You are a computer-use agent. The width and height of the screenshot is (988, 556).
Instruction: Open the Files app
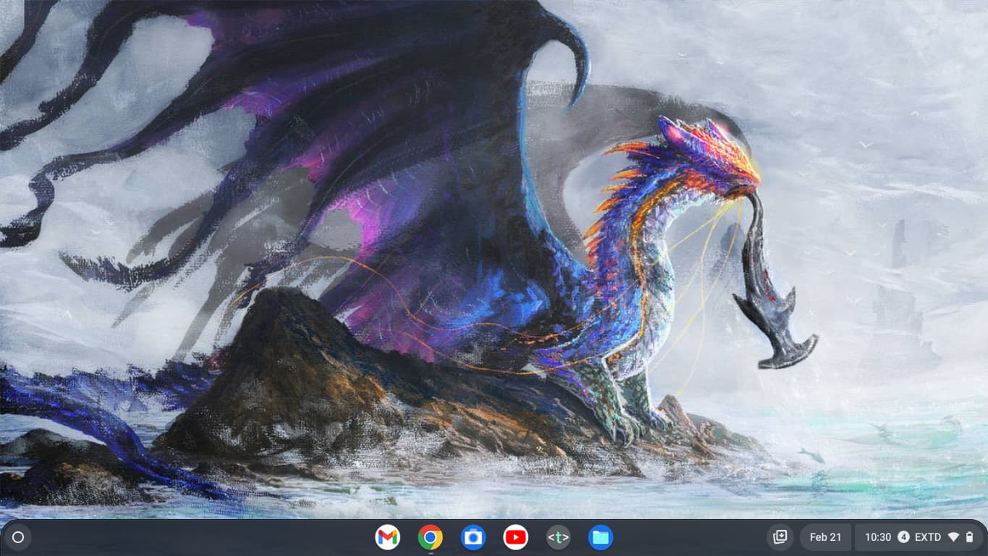coord(601,537)
